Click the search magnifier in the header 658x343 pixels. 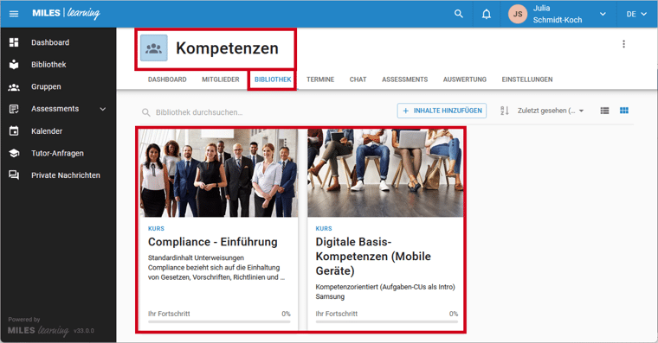click(459, 14)
